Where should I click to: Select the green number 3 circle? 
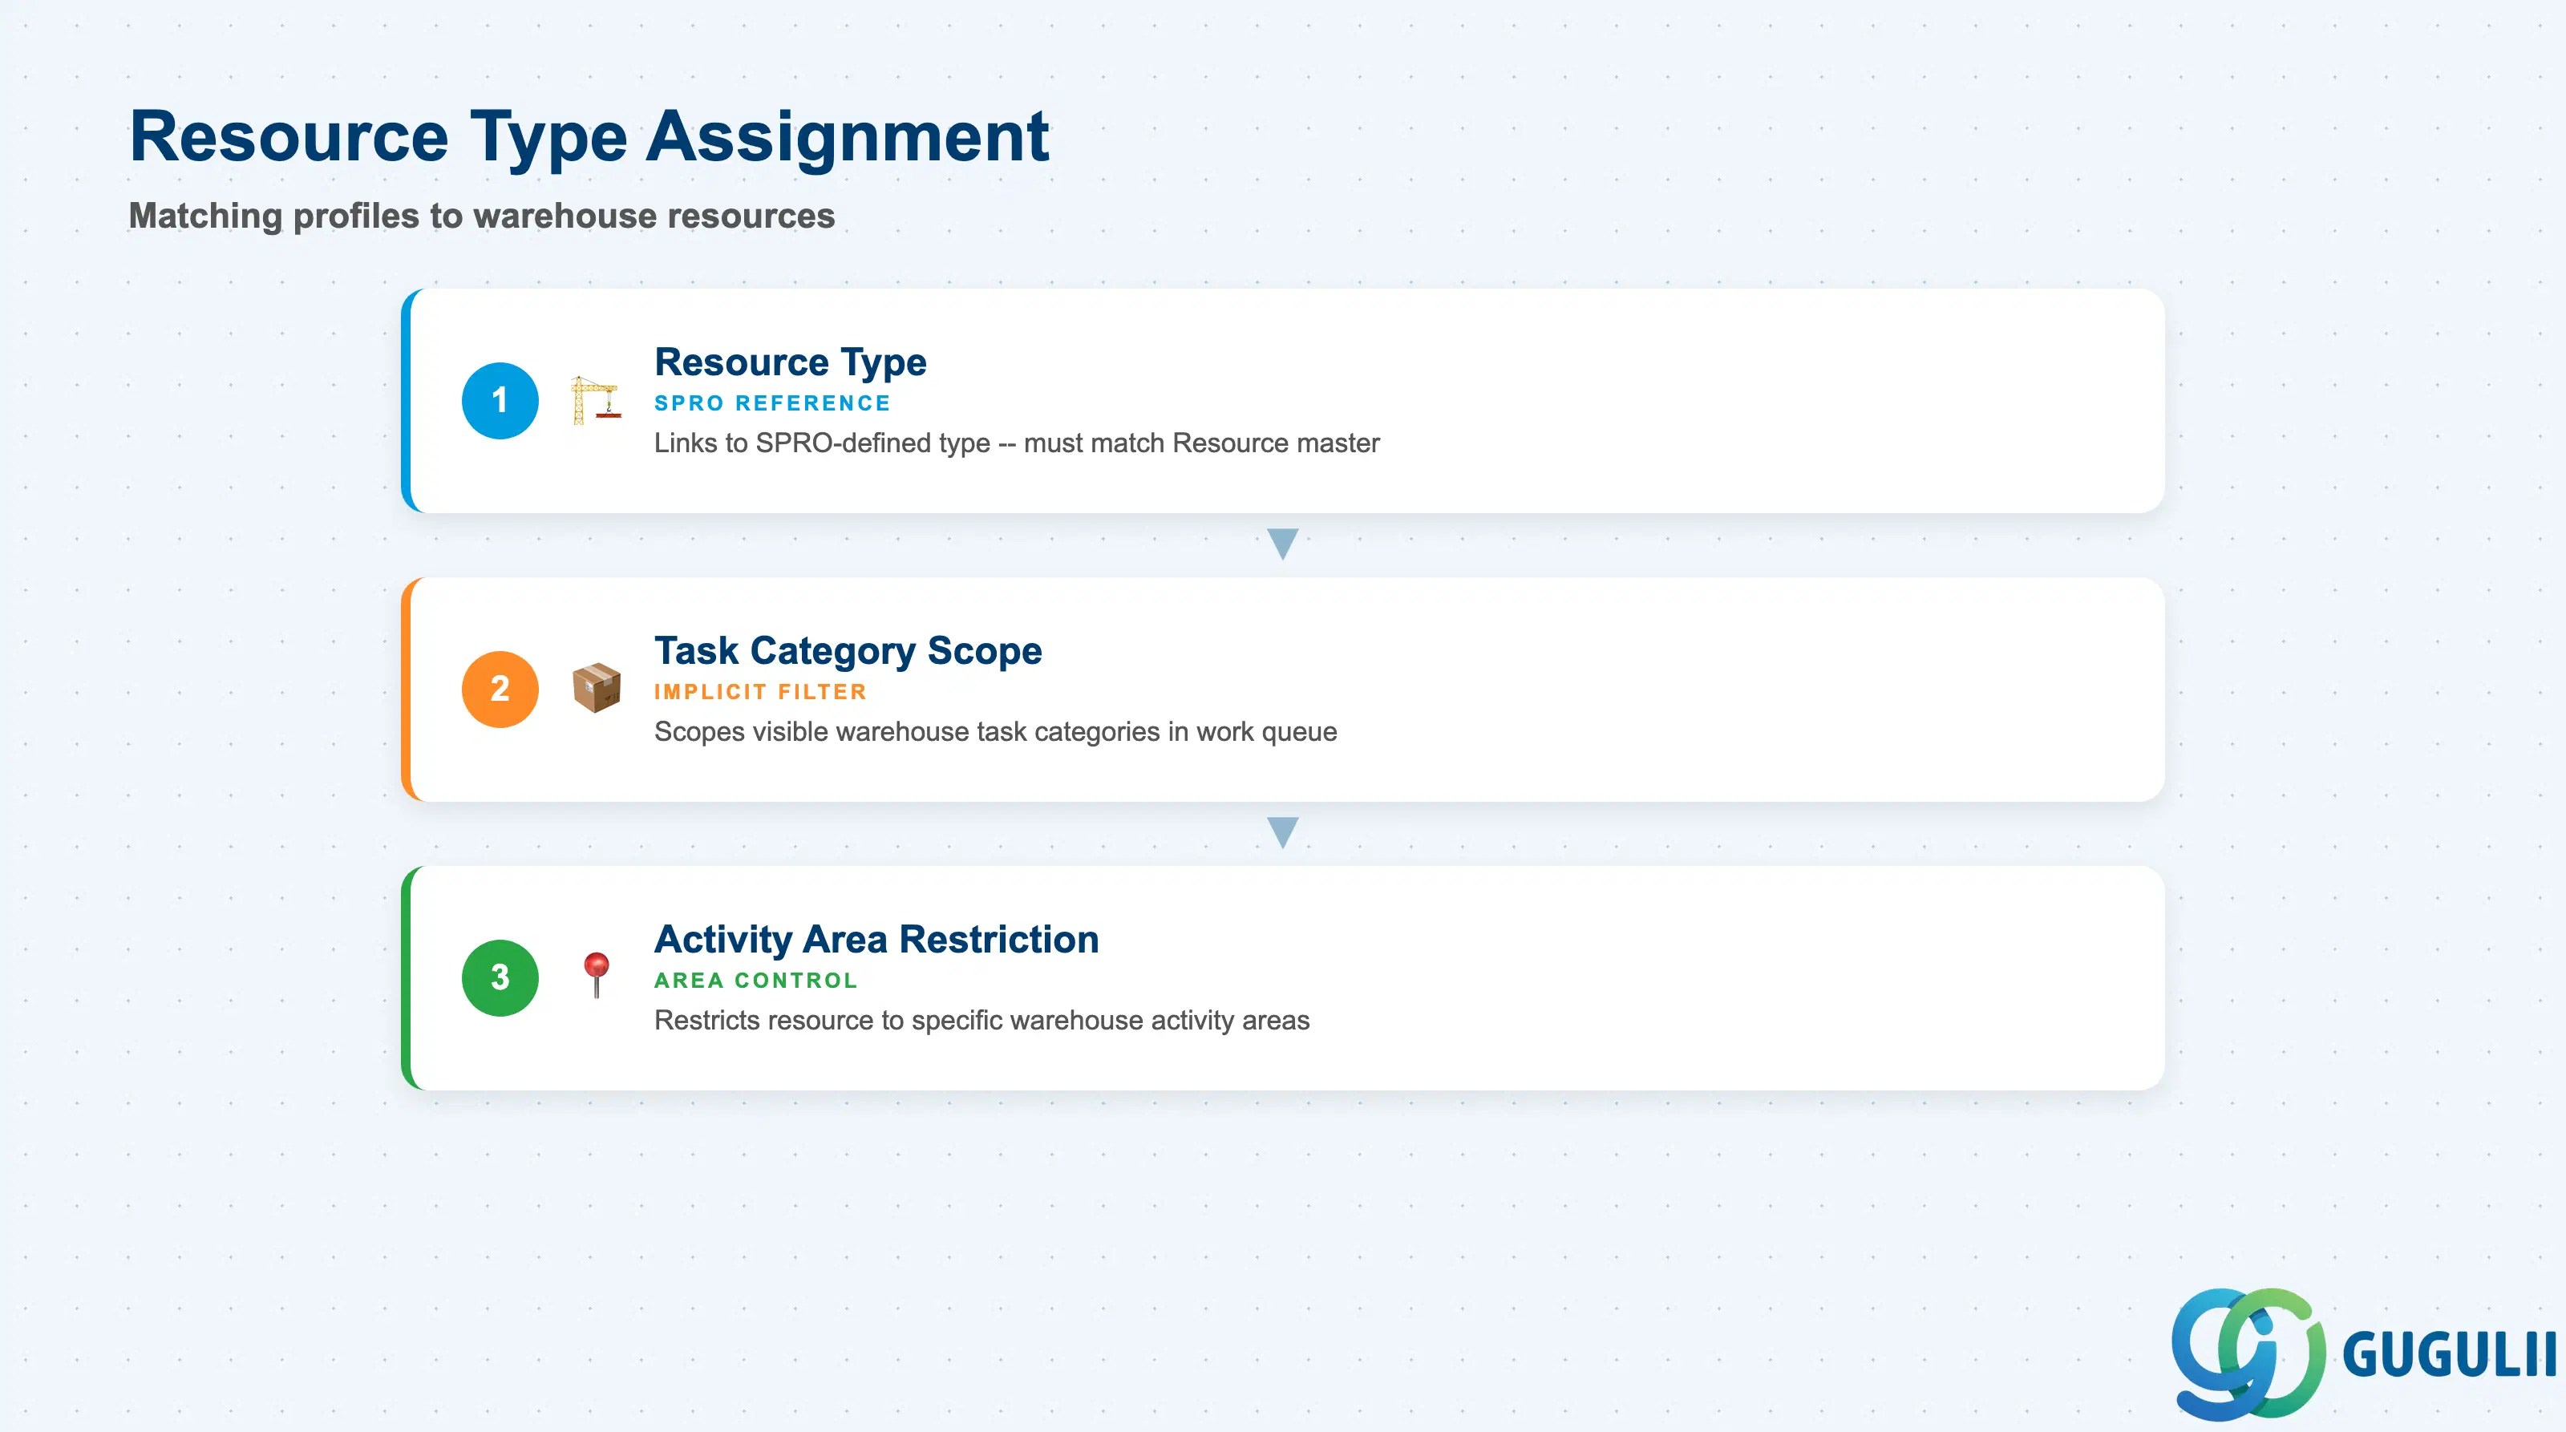coord(500,978)
